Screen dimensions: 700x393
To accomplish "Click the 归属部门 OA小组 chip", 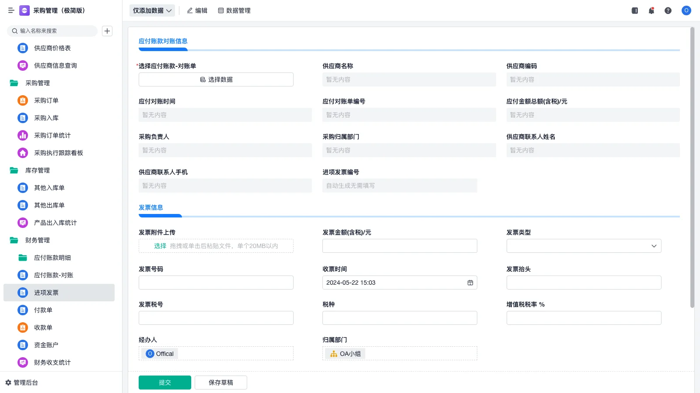I will tap(346, 354).
